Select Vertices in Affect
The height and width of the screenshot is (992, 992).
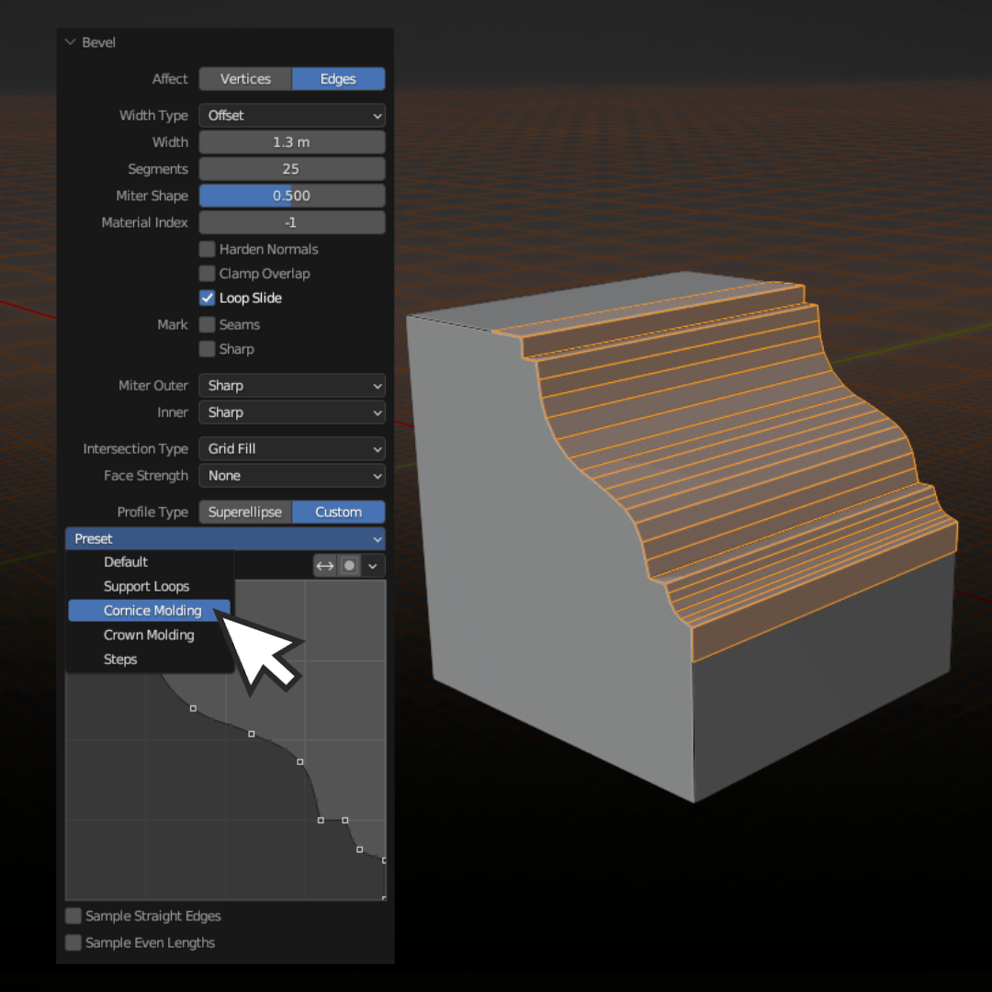coord(245,79)
